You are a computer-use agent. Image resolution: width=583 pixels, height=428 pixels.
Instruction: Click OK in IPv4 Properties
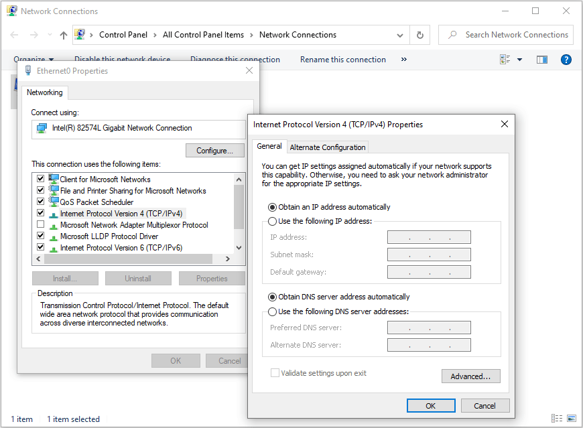[431, 406]
